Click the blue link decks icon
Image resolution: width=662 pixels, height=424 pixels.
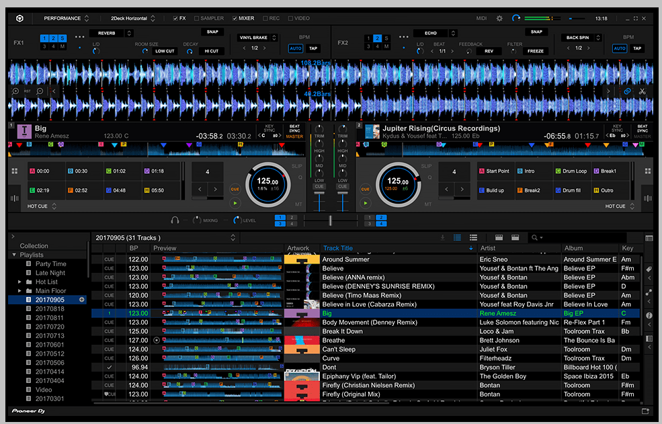627,91
